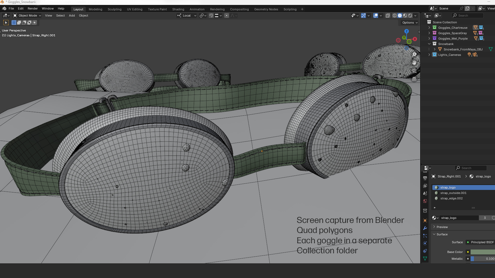This screenshot has height=278, width=495.
Task: Click the Options button in the viewport
Action: (410, 23)
